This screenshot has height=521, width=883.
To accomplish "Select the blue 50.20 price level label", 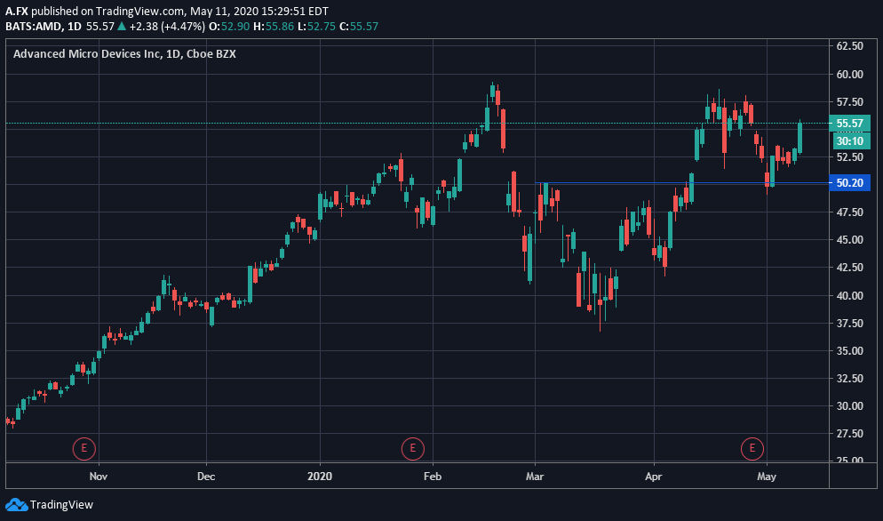I will click(x=850, y=182).
